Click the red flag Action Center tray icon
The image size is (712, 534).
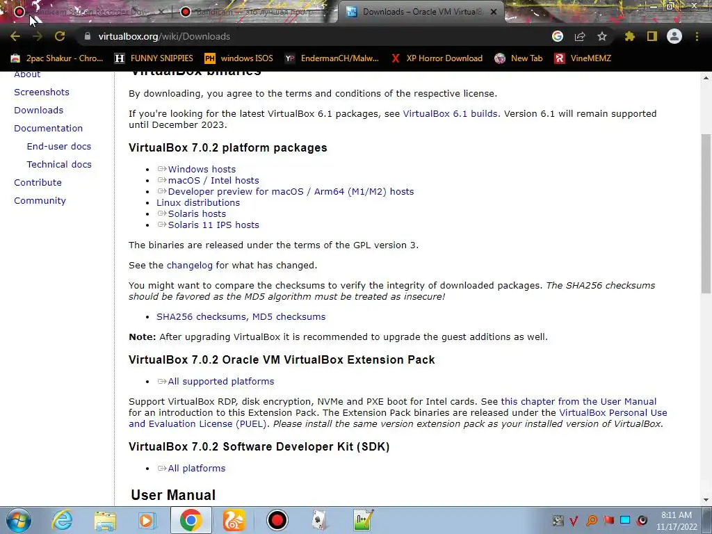coord(608,520)
